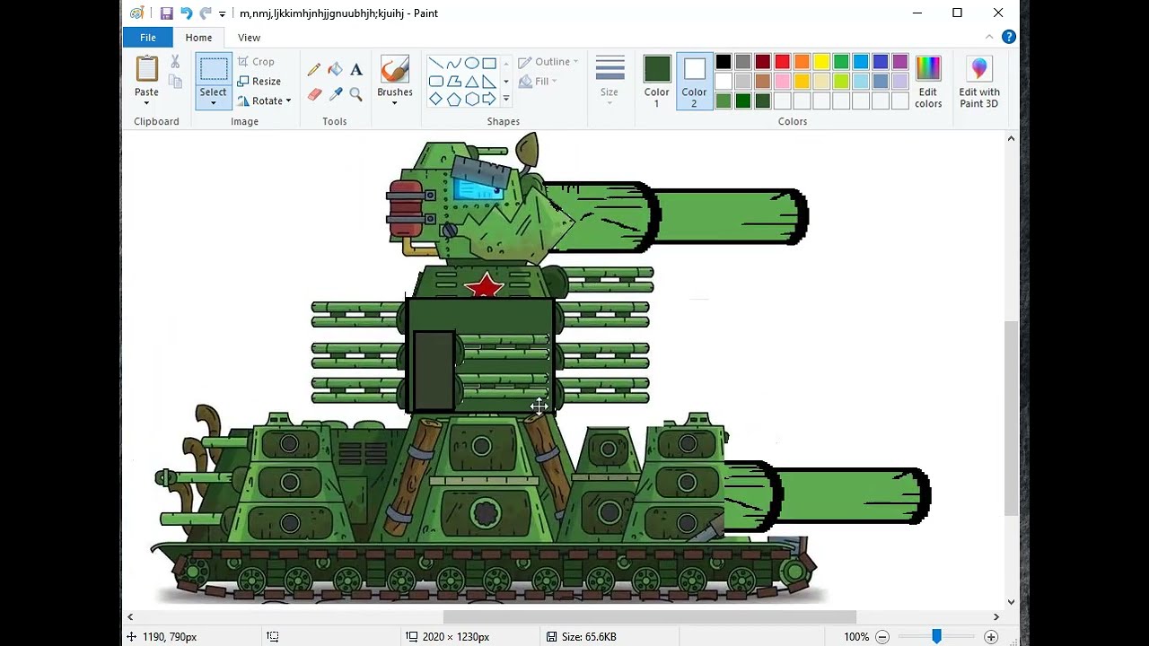1149x646 pixels.
Task: Pick the Pentagon shape
Action: [x=453, y=99]
